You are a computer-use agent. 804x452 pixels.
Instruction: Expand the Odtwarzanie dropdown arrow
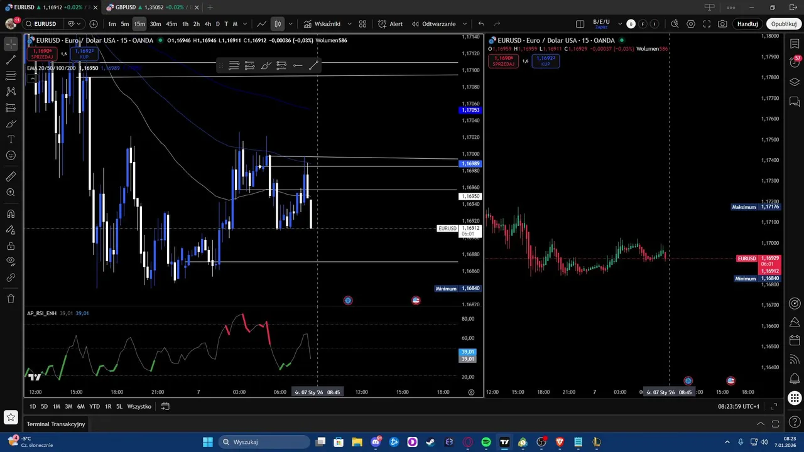click(465, 24)
